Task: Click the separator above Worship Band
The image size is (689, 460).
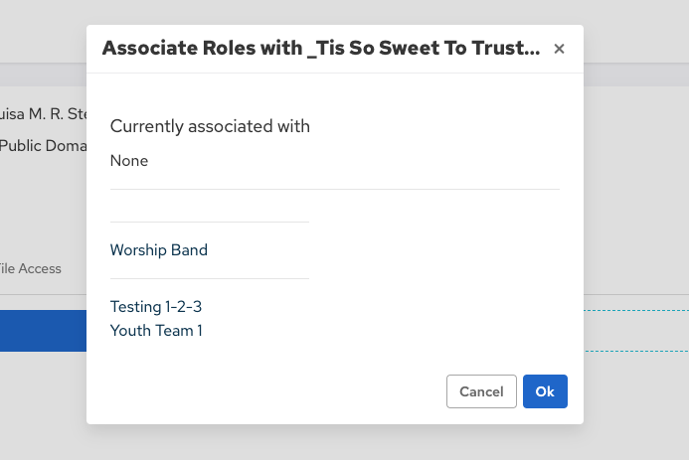Action: pos(210,222)
